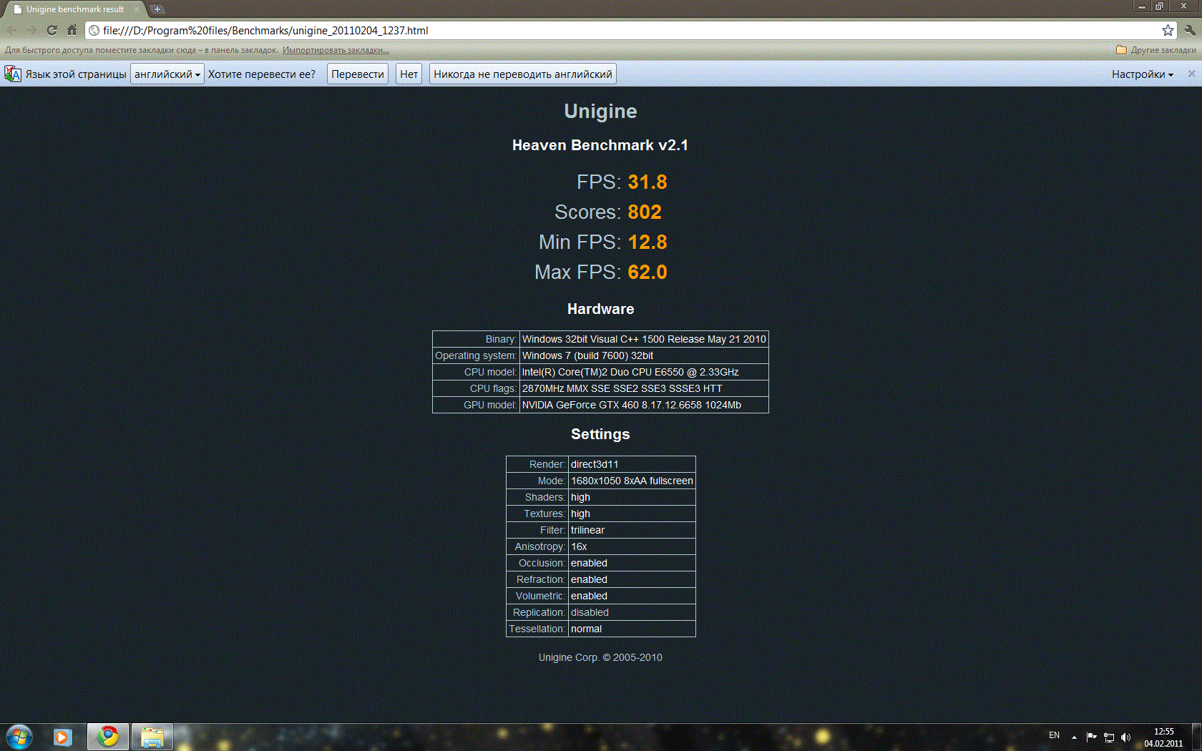Click the Google Chrome taskbar icon
This screenshot has height=751, width=1202.
point(108,737)
